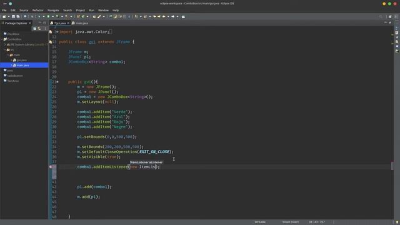Screen dimensions: 400x225
Task: Expand the JRE System Library node
Action: coord(5,44)
